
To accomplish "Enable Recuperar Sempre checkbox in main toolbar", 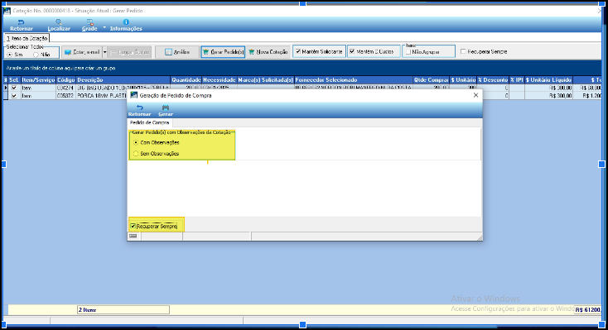I will [x=463, y=51].
